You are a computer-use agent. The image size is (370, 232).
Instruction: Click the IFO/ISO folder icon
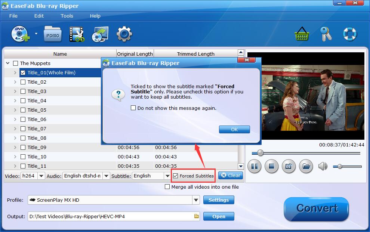point(53,34)
